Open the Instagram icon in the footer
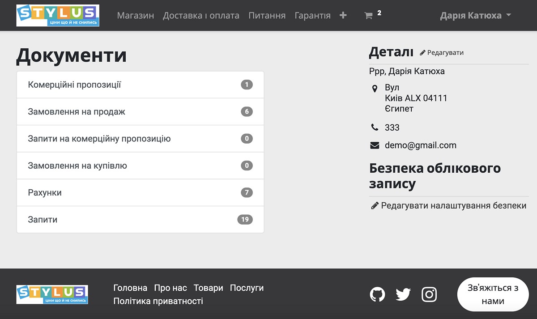The image size is (537, 319). pos(429,294)
